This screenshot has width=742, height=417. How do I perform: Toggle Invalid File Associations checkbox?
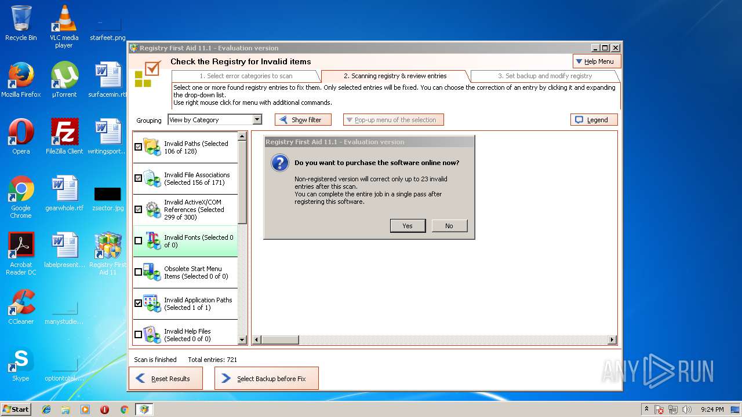(x=138, y=178)
